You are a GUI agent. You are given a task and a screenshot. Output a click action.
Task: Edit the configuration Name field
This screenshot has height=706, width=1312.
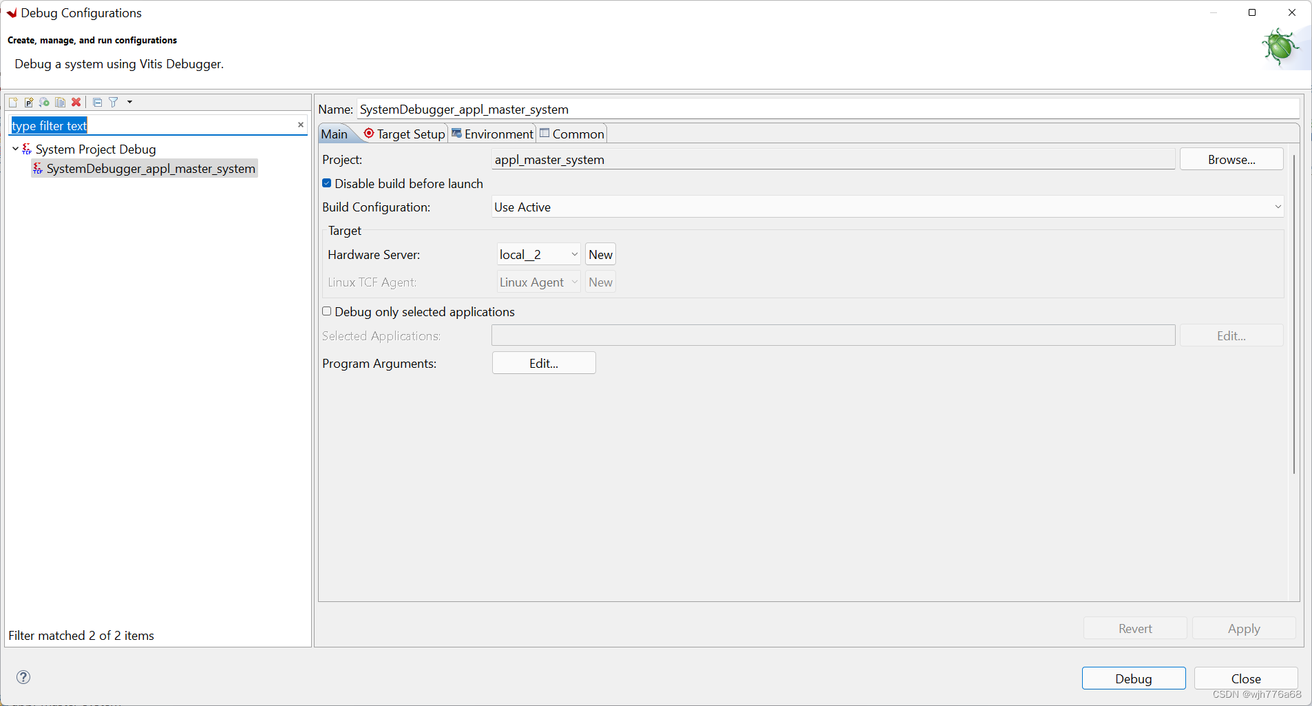coord(828,109)
